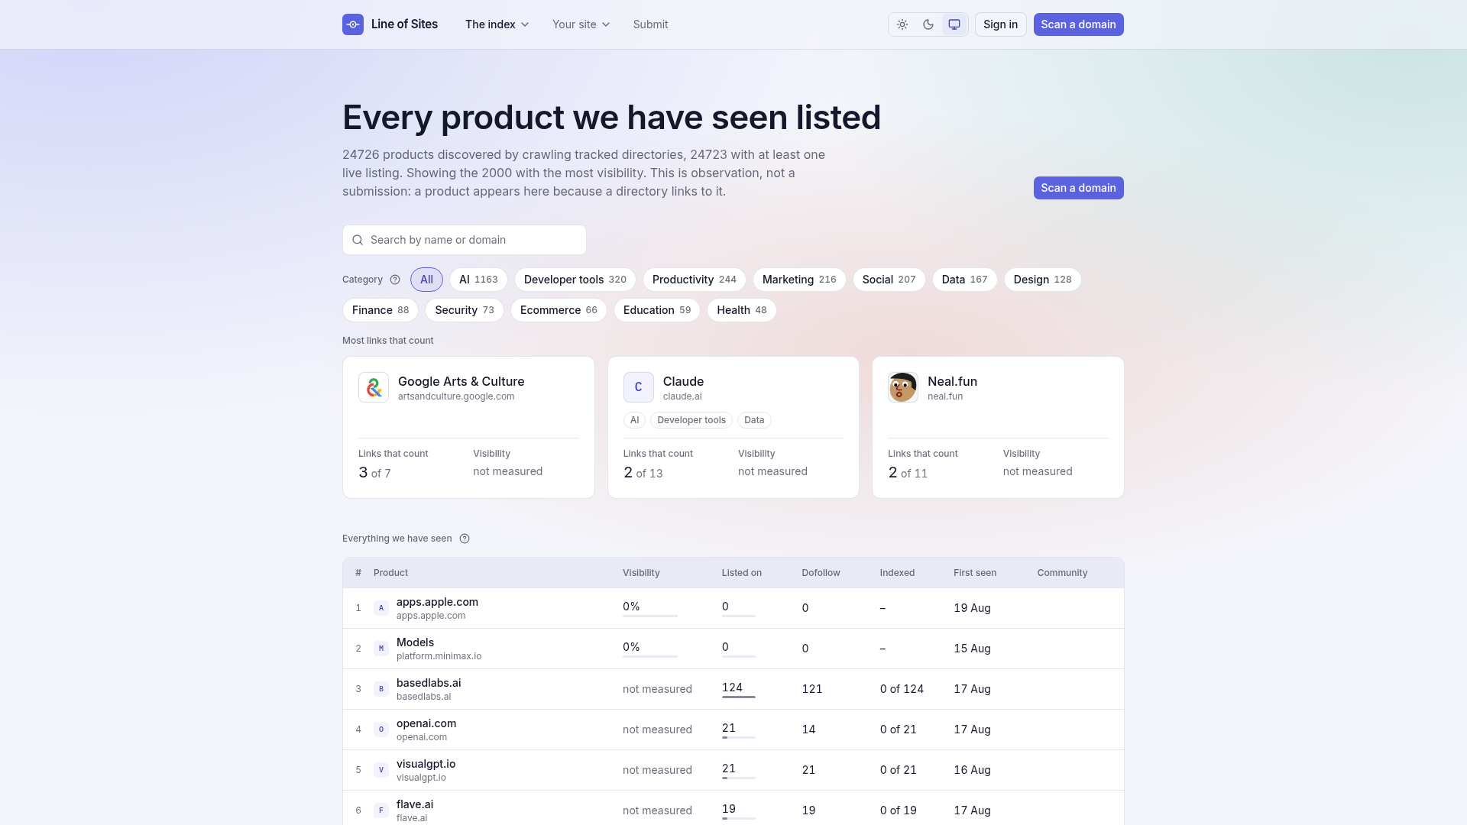Screen dimensions: 1467x825
Task: Select the All category filter
Action: (426, 280)
